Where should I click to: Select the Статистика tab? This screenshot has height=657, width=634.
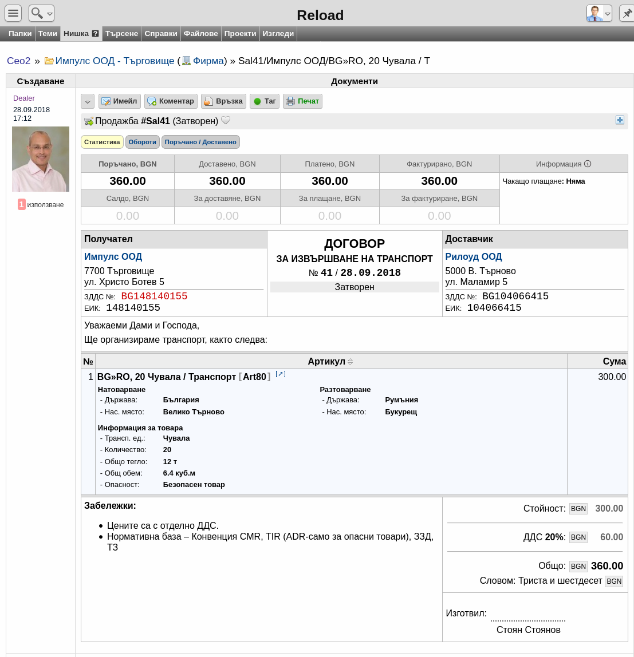coord(102,142)
